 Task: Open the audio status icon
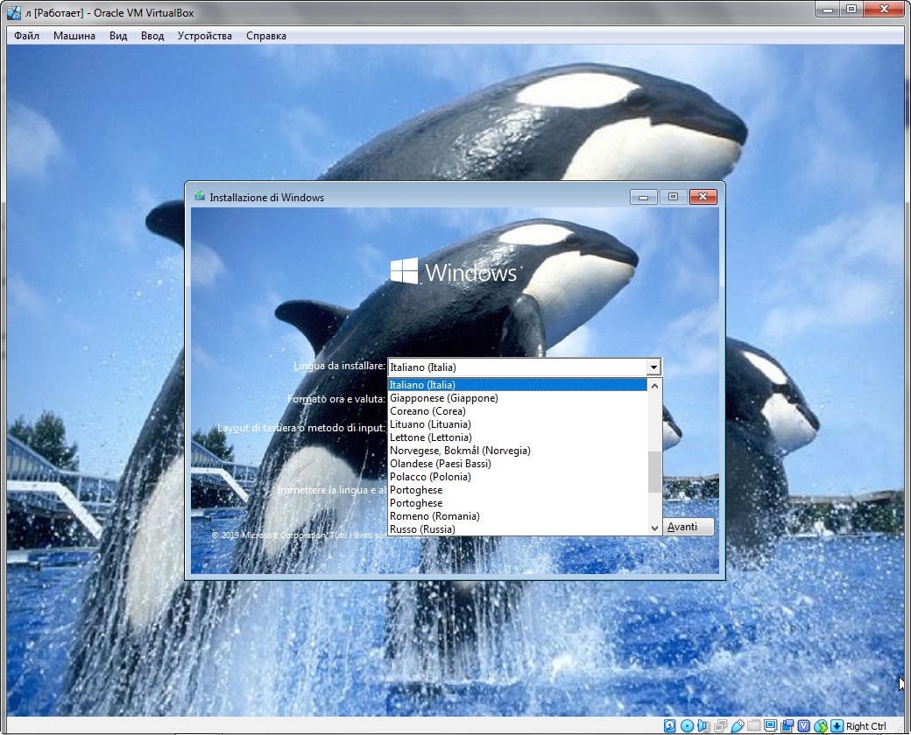pyautogui.click(x=703, y=725)
